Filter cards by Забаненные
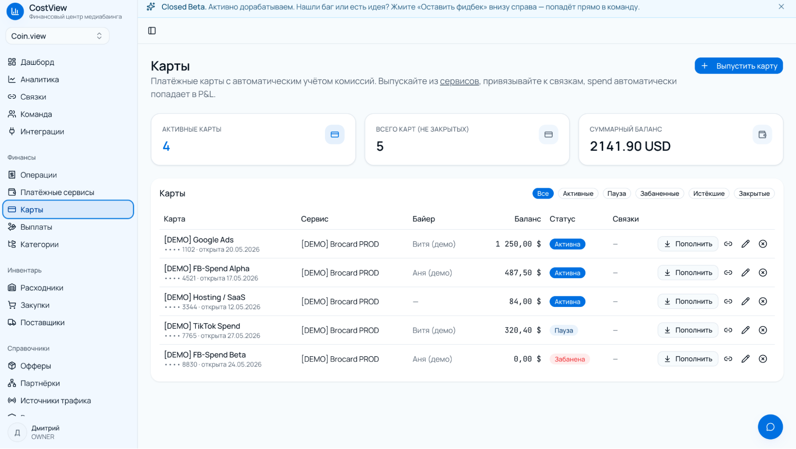This screenshot has width=796, height=449. pos(659,193)
